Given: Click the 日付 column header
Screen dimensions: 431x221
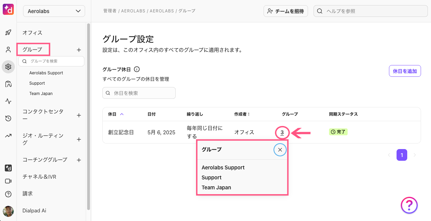Looking at the screenshot, I should pos(152,114).
